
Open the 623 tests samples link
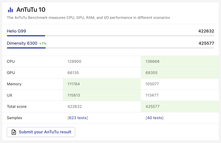tap(78, 118)
